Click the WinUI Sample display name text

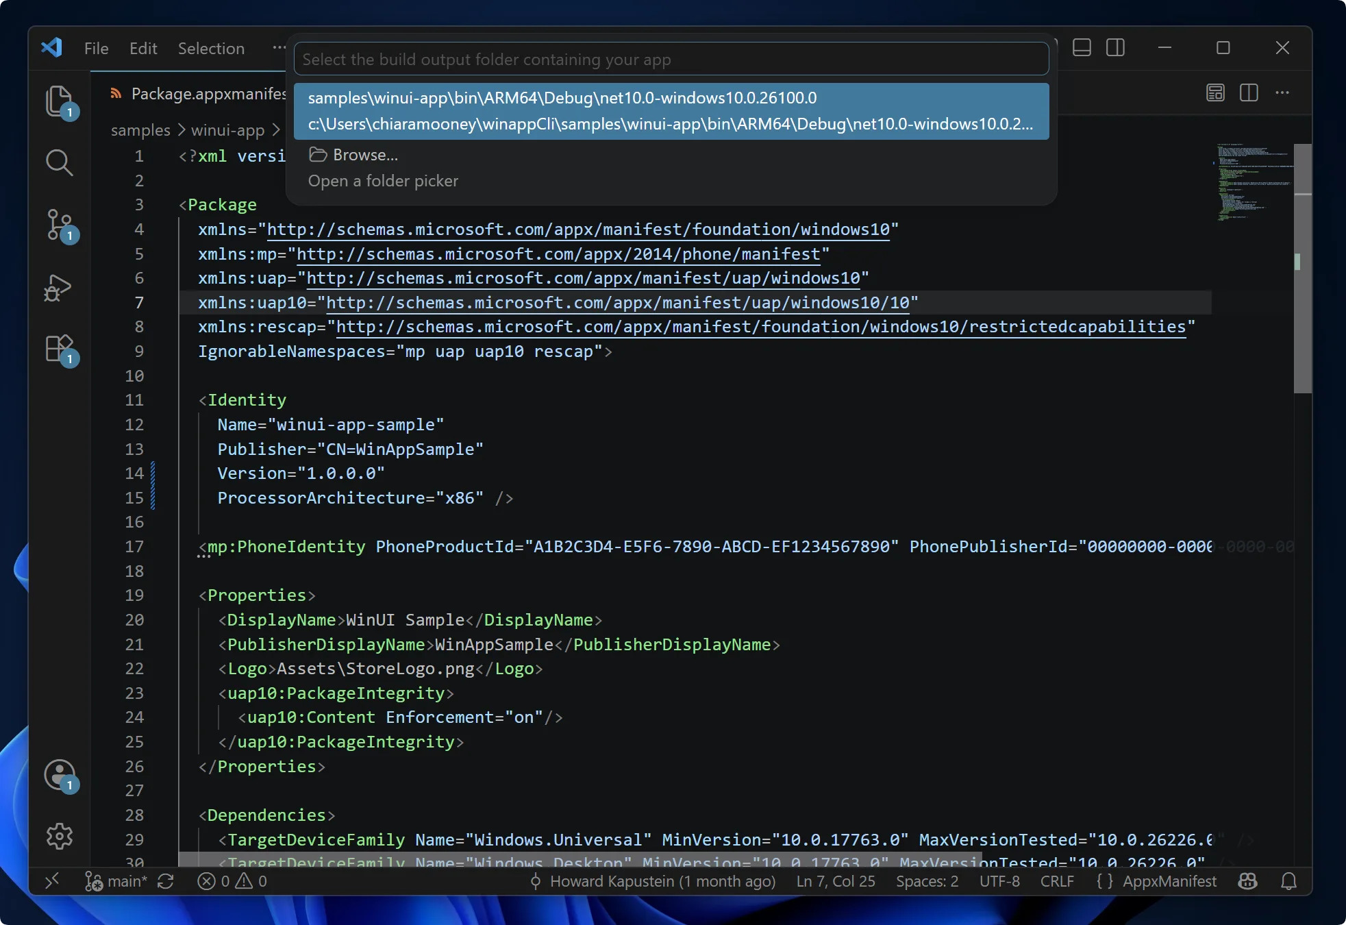point(405,620)
